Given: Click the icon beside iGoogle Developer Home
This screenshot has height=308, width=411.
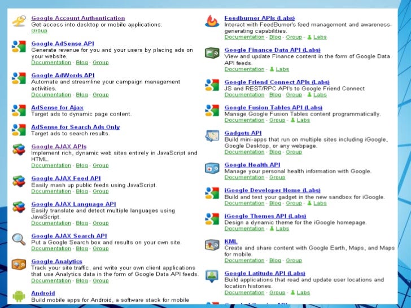Looking at the screenshot, I should (x=212, y=193).
